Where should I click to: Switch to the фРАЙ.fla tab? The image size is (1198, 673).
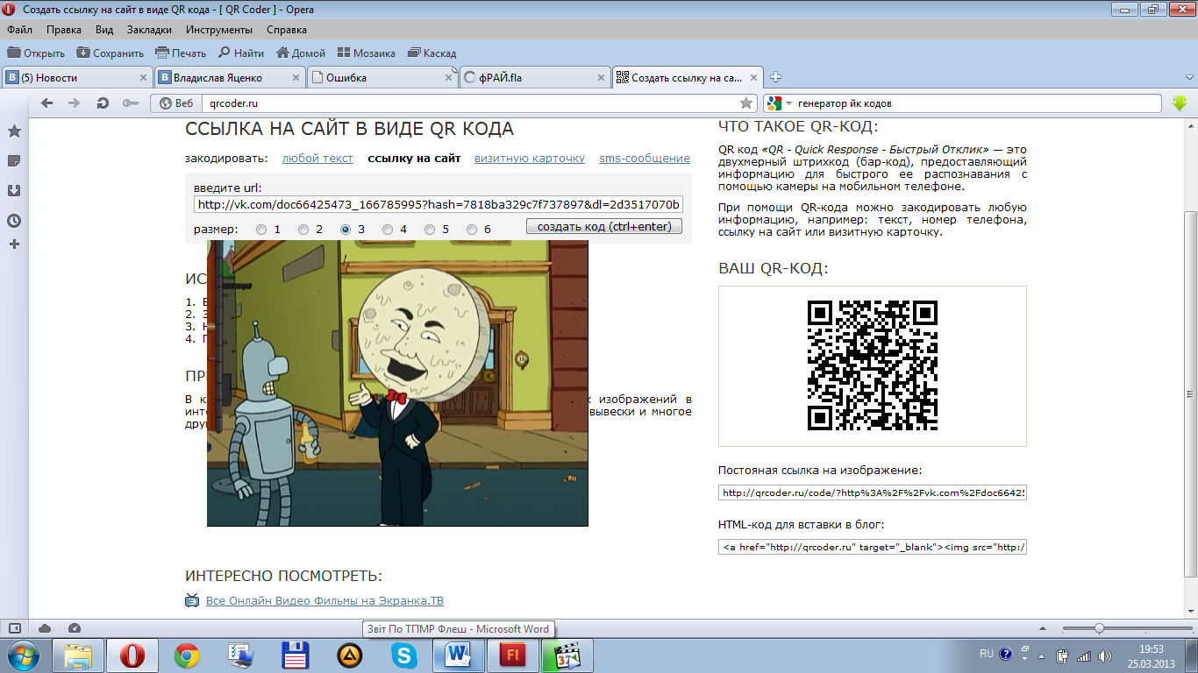point(535,77)
